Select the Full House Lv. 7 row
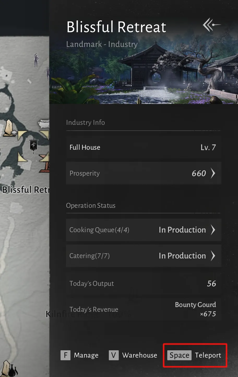The width and height of the screenshot is (238, 377). (144, 147)
